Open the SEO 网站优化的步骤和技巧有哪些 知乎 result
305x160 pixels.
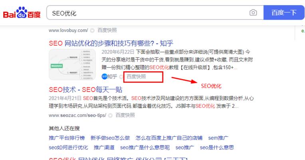click(111, 43)
